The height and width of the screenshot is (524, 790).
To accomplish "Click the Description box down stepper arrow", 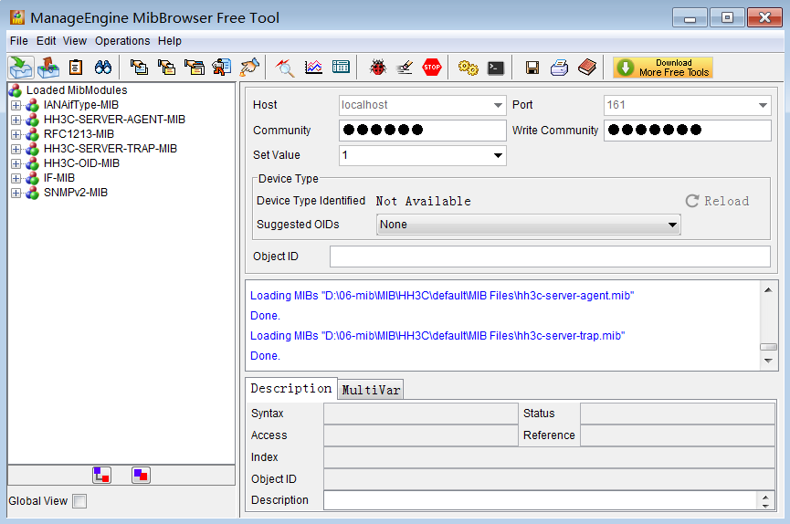I will tap(765, 506).
